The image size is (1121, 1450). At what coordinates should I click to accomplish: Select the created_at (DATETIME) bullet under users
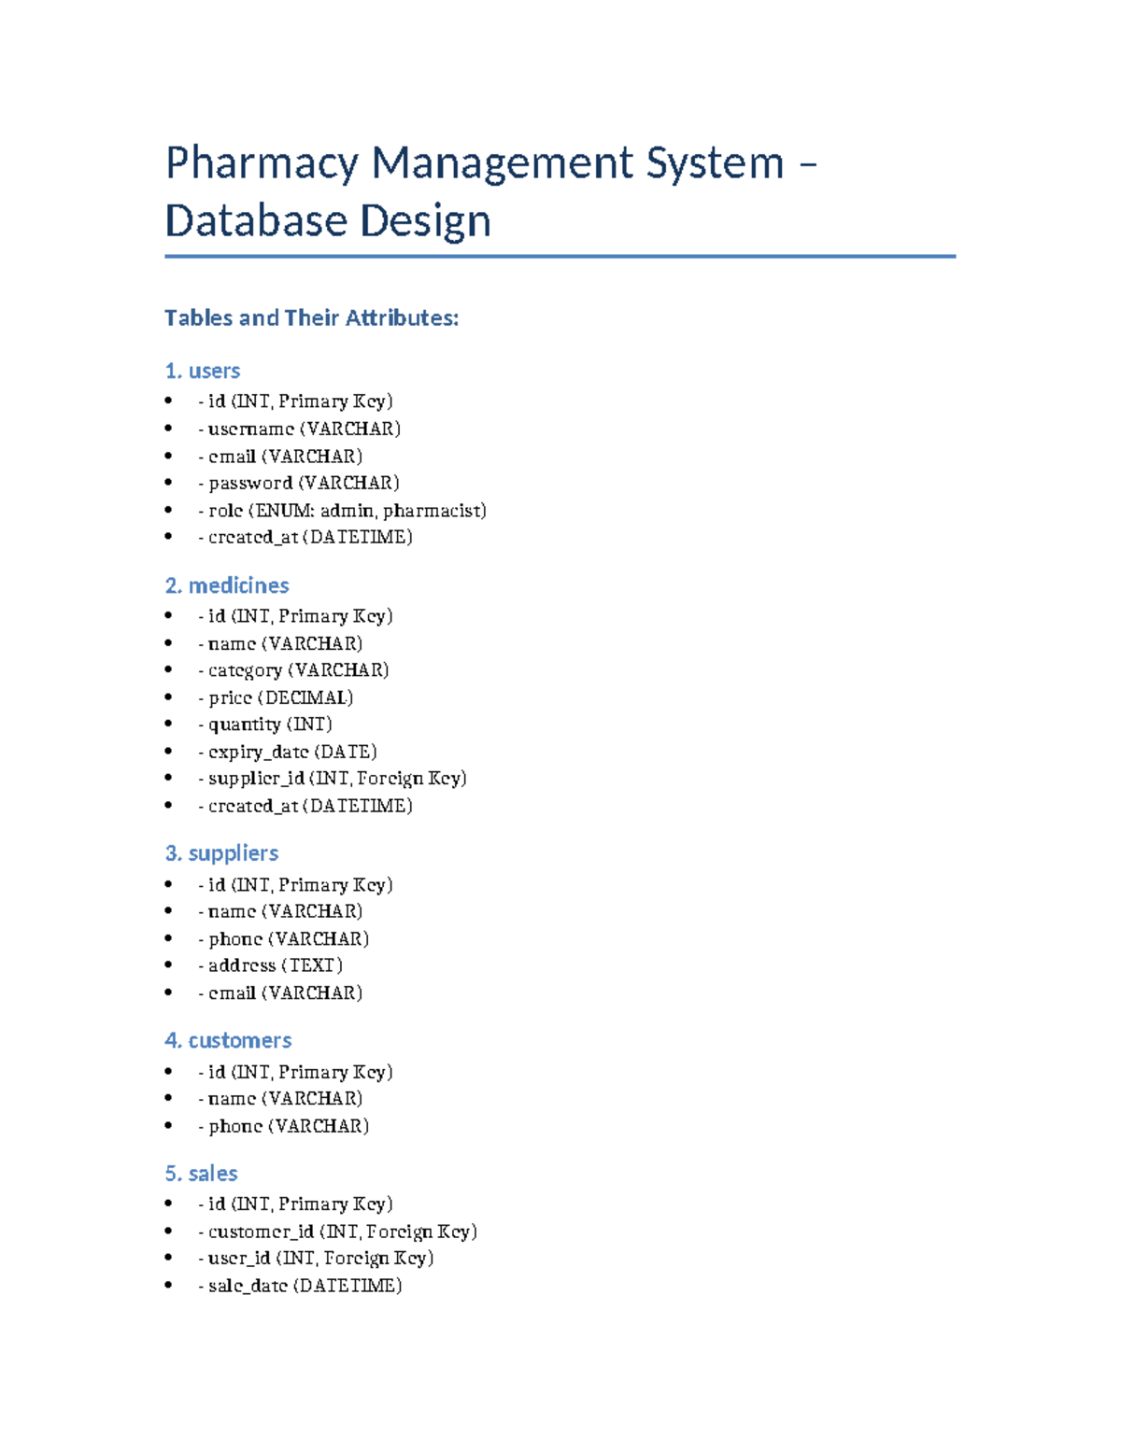(x=305, y=537)
